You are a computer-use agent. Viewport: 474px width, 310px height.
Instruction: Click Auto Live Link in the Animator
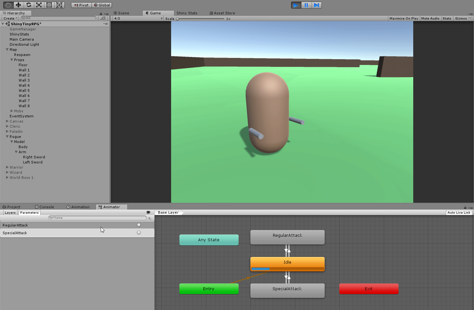click(x=459, y=212)
